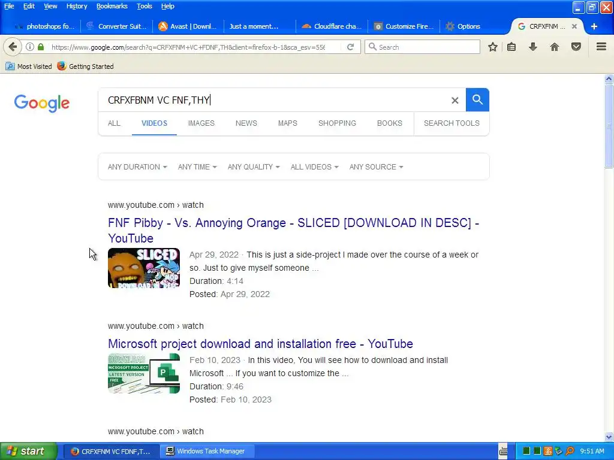Image resolution: width=614 pixels, height=460 pixels.
Task: Click the SLICED Annoying Orange video thumbnail
Action: tap(144, 268)
